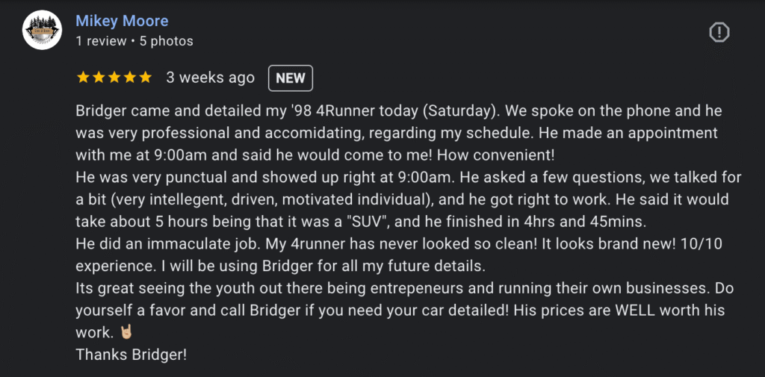Open Mikey Moore's profile avatar
Image resolution: width=765 pixels, height=377 pixels.
click(42, 30)
